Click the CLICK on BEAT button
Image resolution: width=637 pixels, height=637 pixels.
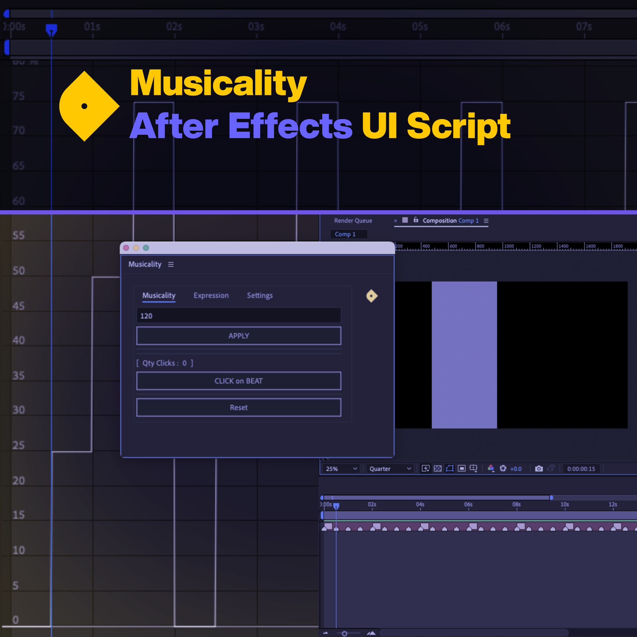click(239, 381)
